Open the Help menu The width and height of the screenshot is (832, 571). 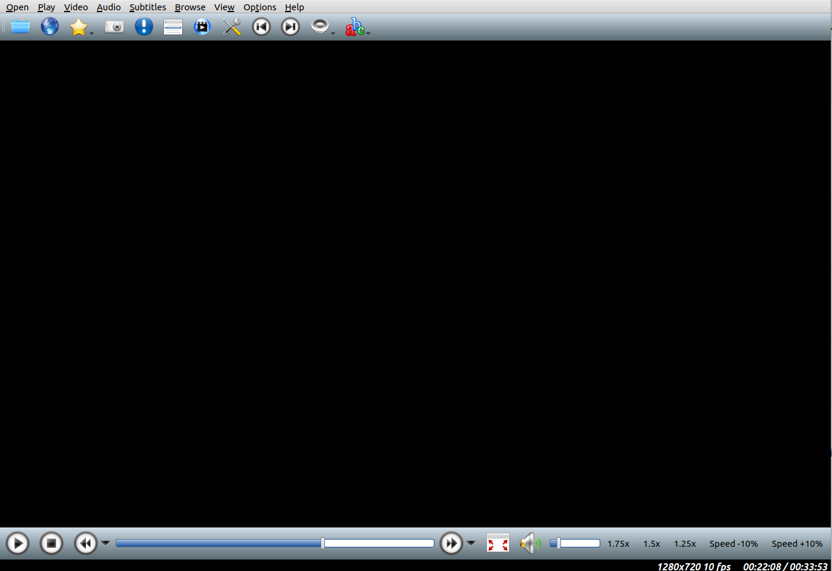tap(294, 7)
